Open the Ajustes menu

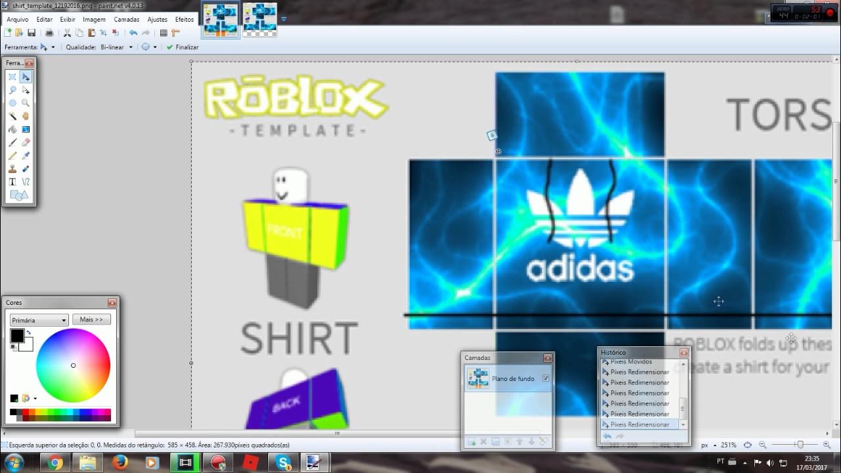coord(157,20)
